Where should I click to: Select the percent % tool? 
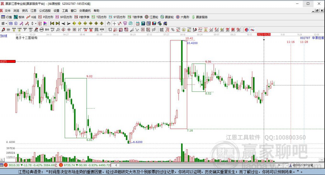pos(173,30)
